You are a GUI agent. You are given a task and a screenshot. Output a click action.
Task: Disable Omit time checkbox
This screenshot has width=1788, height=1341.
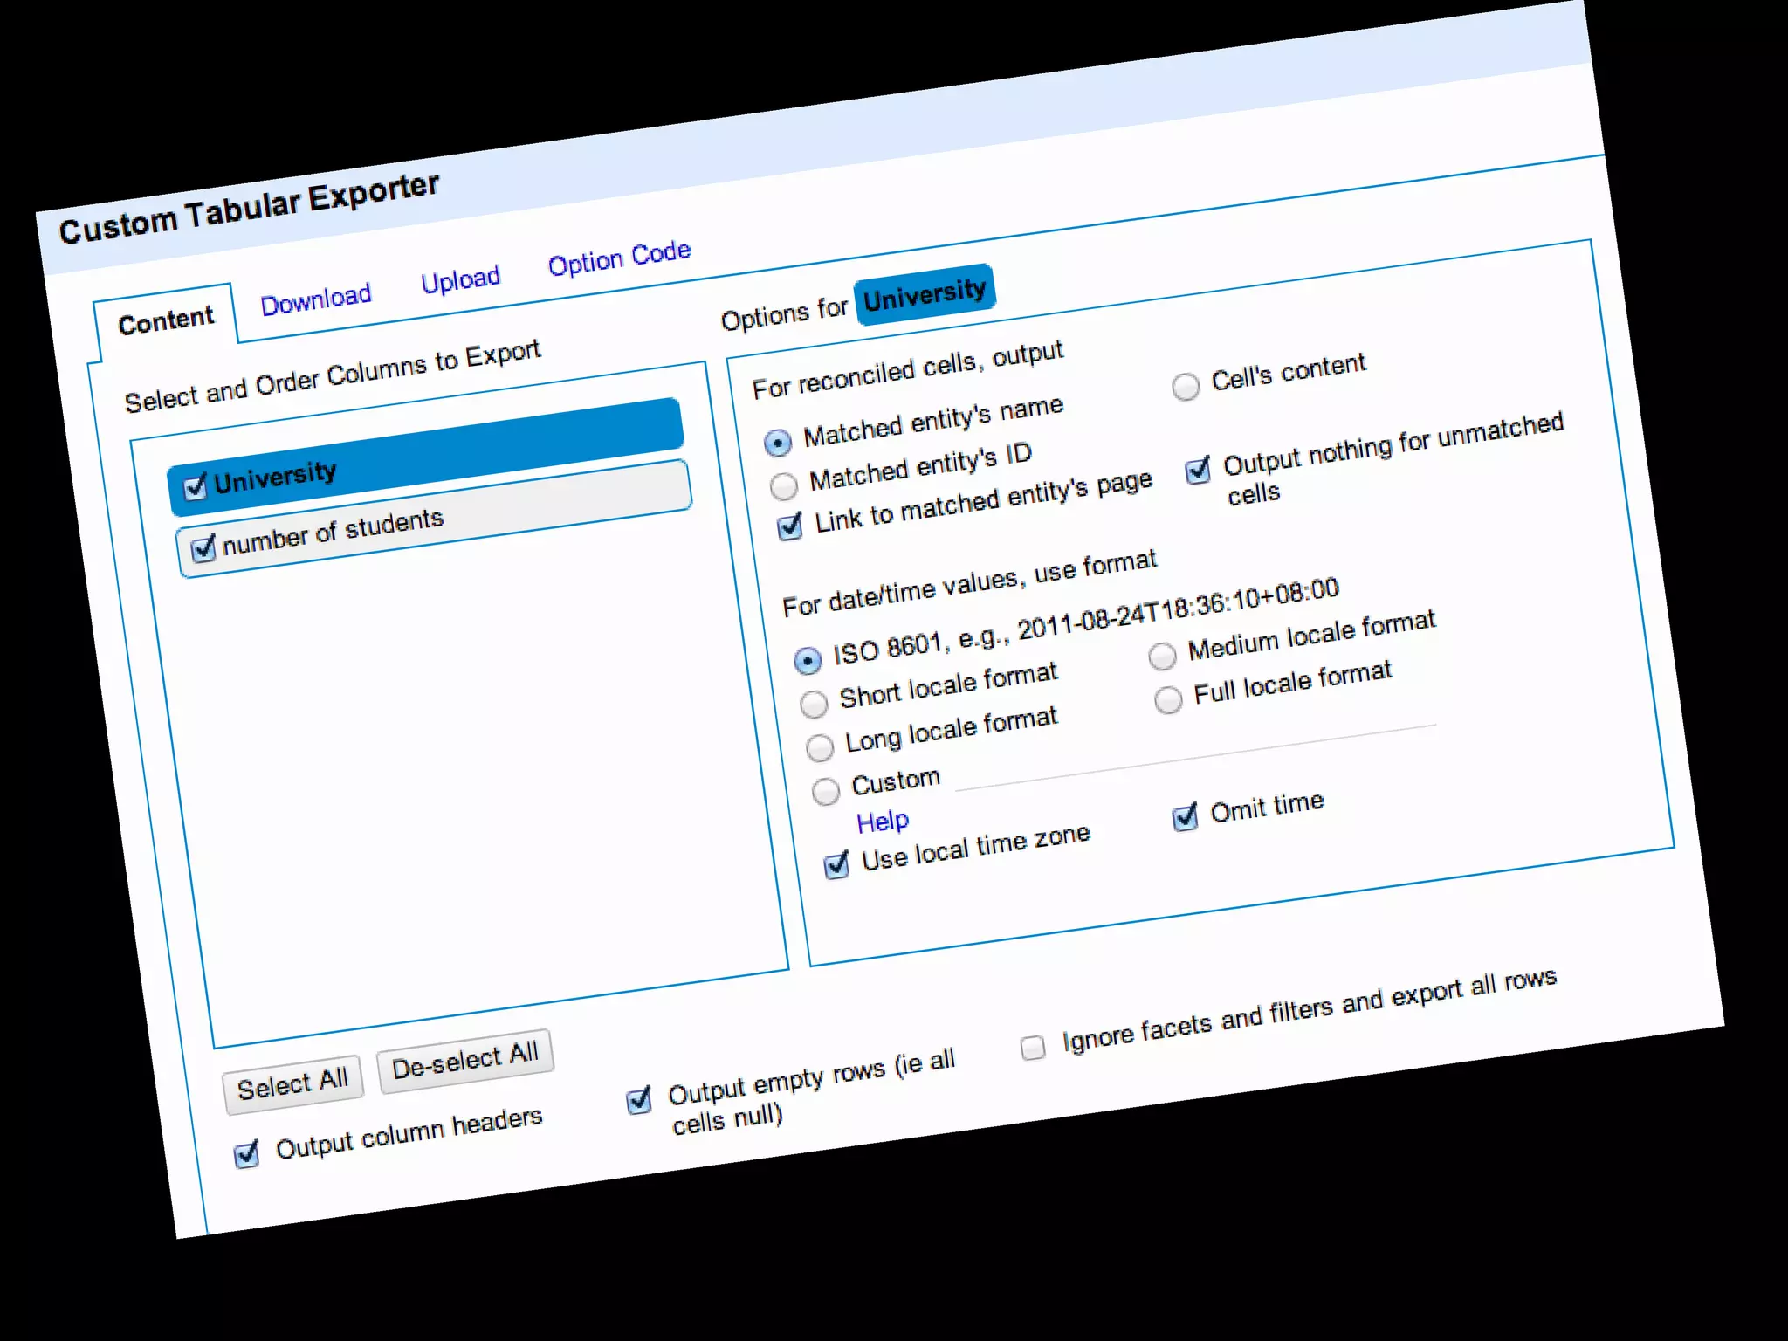coord(1185,817)
